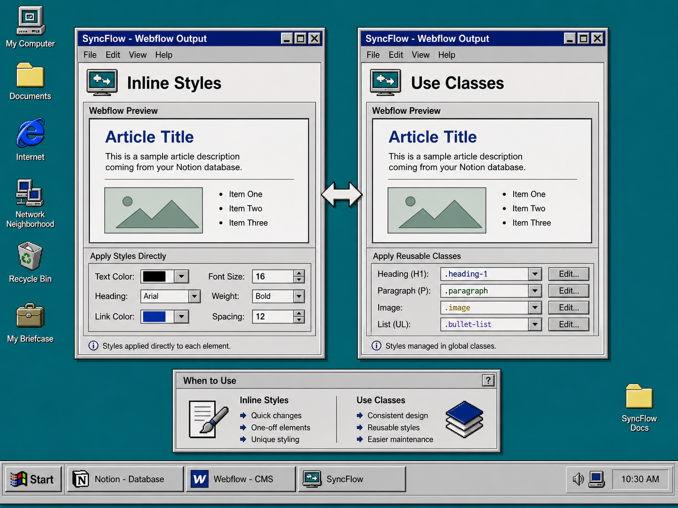The width and height of the screenshot is (678, 508).
Task: Click image placeholder in Inline Styles preview
Action: [x=154, y=210]
